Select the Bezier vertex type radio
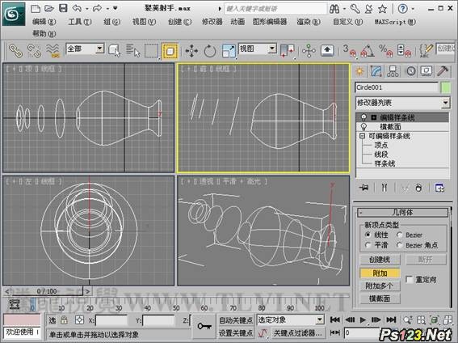 pyautogui.click(x=399, y=235)
